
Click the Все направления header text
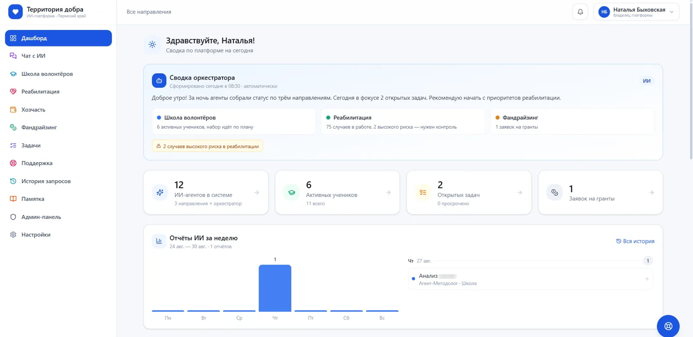tap(149, 12)
